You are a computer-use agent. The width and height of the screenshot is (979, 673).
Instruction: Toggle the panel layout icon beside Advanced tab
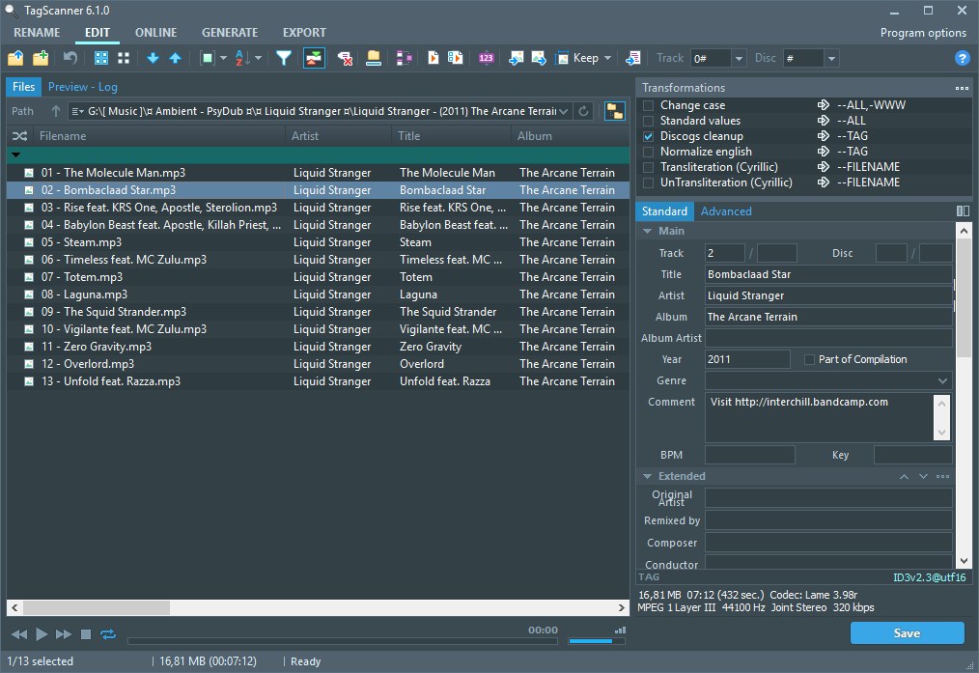point(963,211)
